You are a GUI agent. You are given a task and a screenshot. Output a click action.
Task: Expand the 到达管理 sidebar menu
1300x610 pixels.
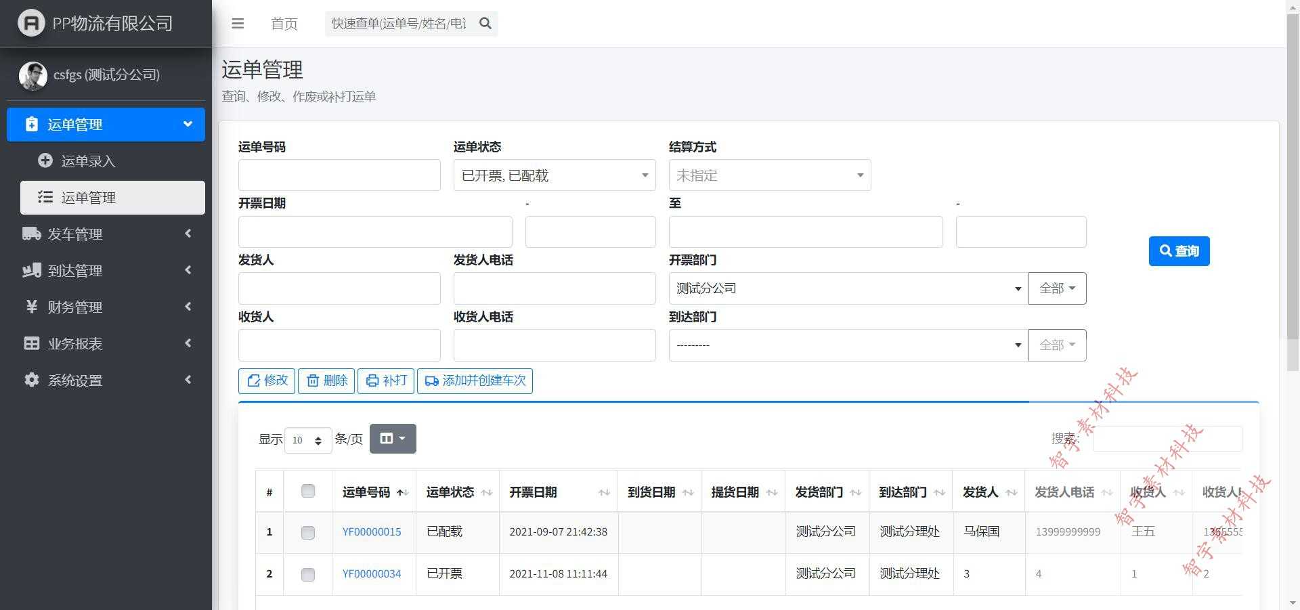(x=106, y=270)
